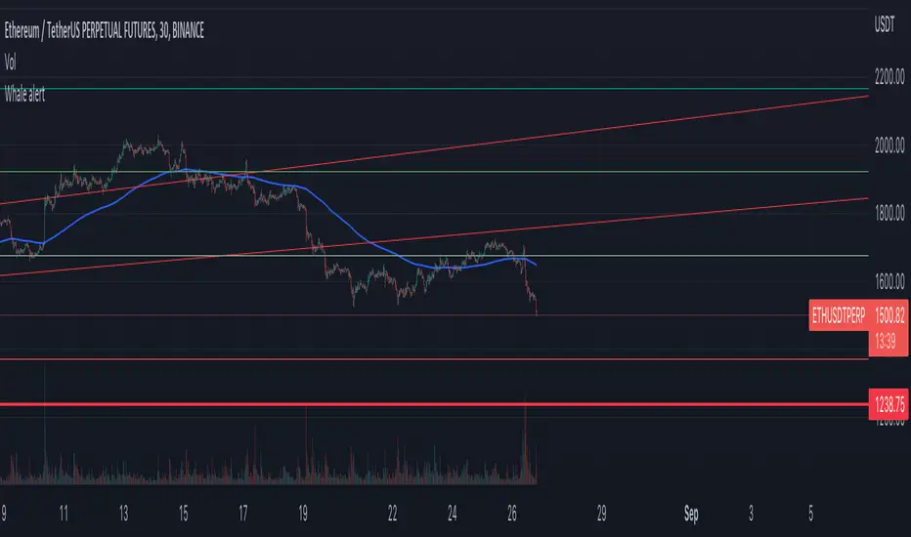Click the 2000.00 price axis label
Image resolution: width=911 pixels, height=537 pixels.
(x=888, y=145)
